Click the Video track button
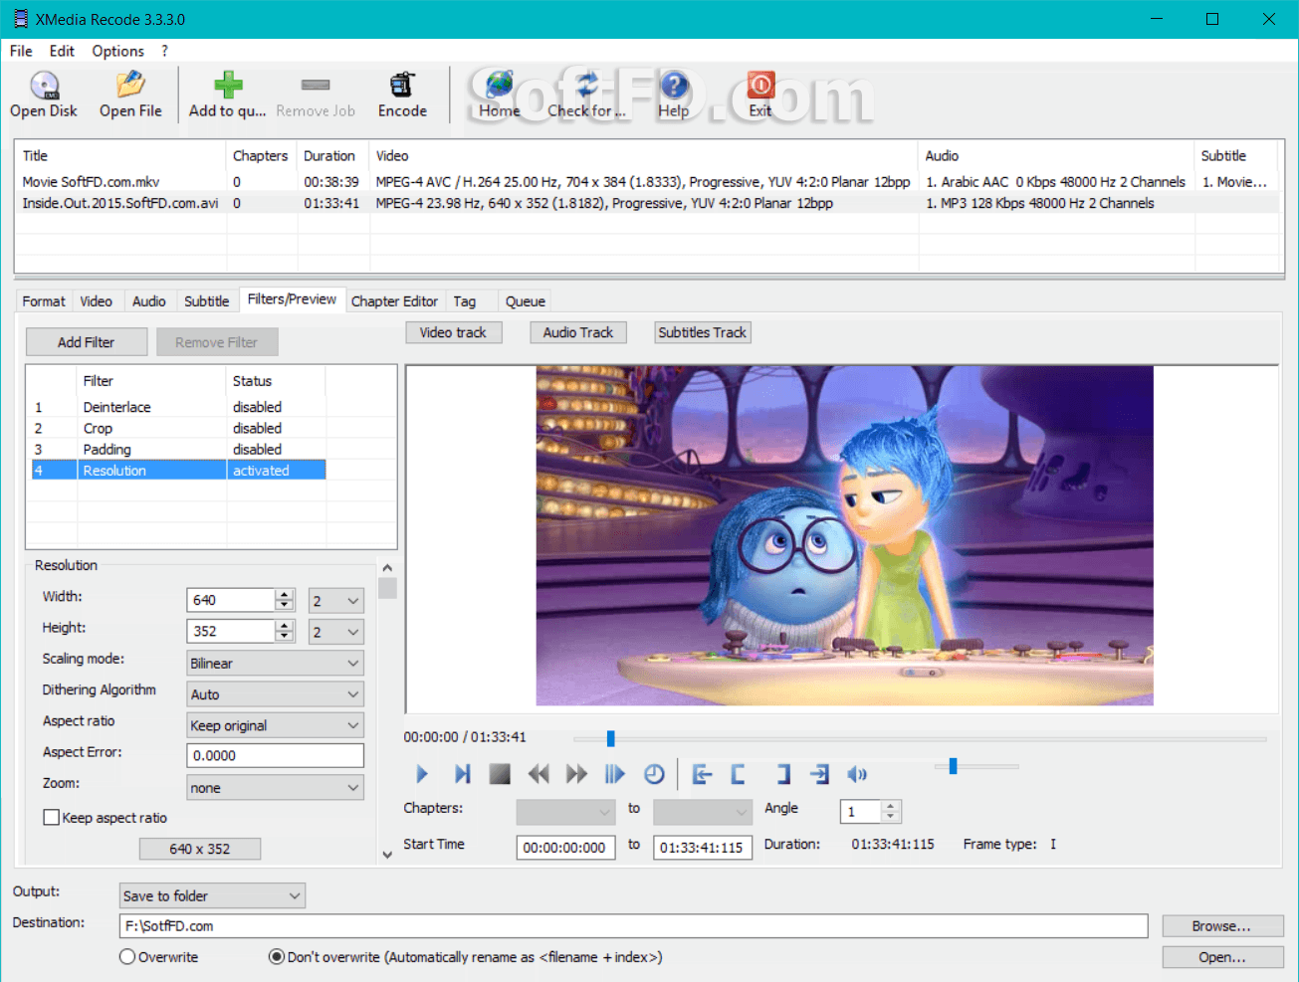 (x=453, y=332)
